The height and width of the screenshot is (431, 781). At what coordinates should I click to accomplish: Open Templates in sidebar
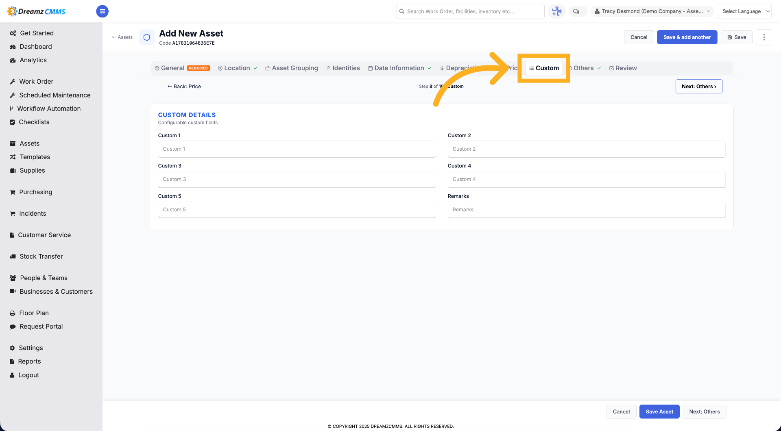30,157
